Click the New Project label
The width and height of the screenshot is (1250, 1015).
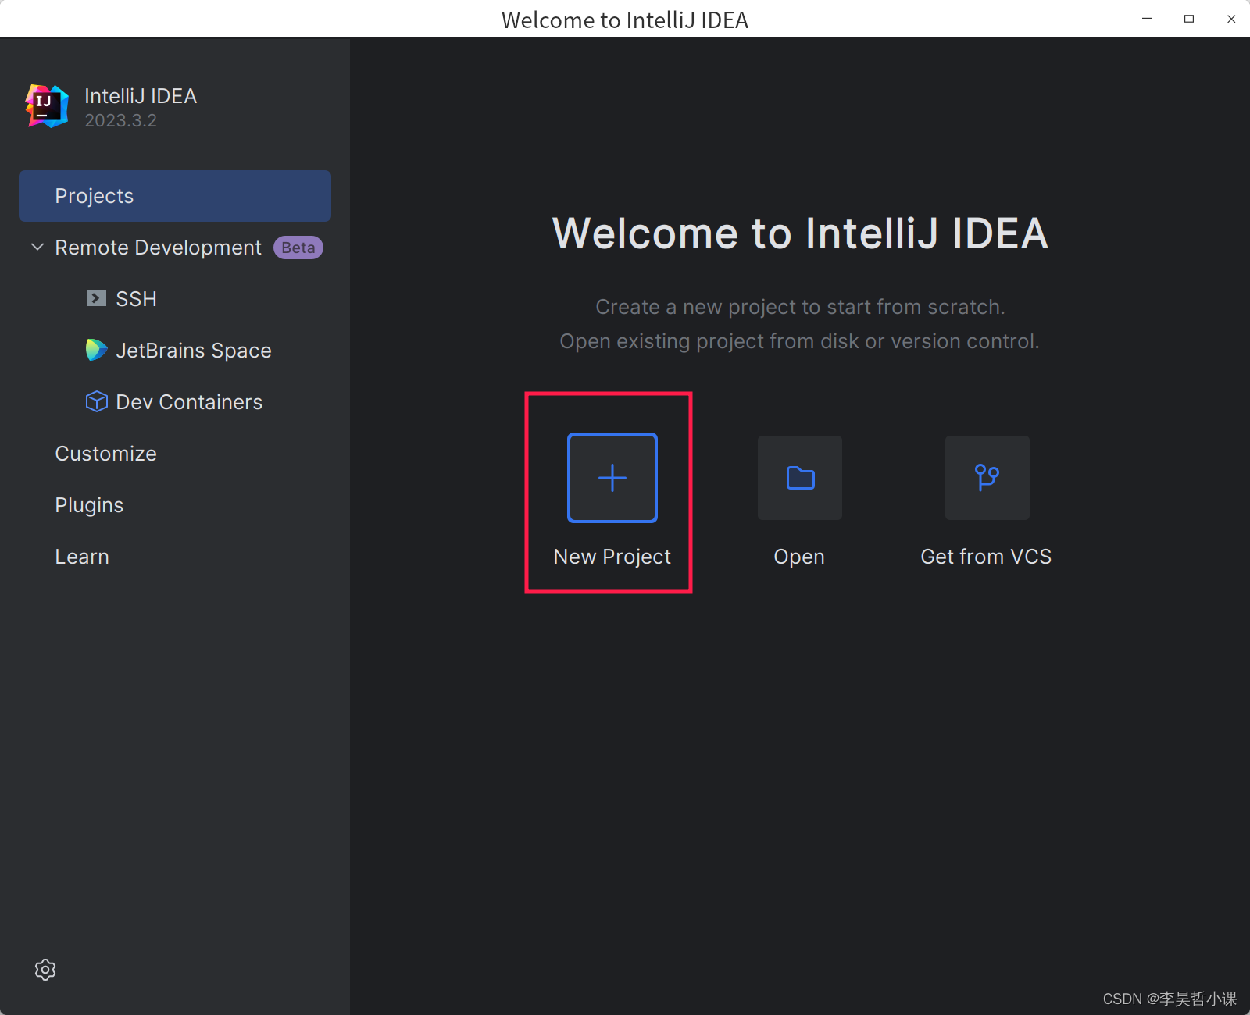(612, 557)
